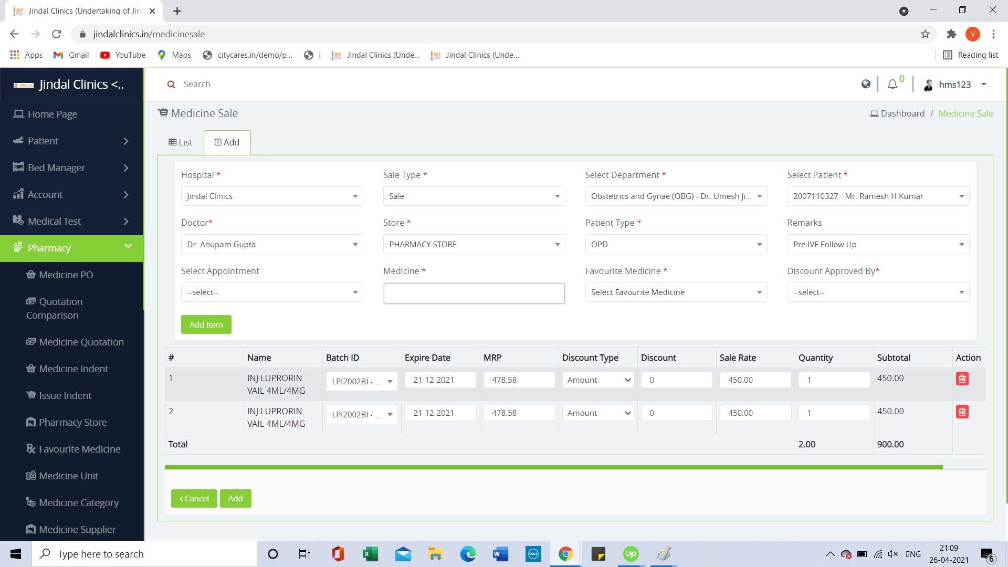Delete second INJ LUPRORIN row
This screenshot has height=567, width=1008.
tap(962, 412)
